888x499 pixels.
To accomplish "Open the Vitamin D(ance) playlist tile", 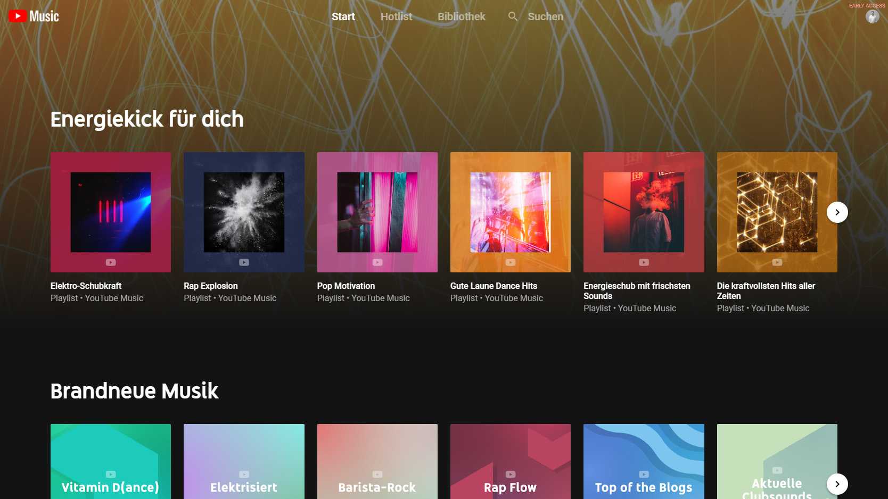I will [111, 461].
